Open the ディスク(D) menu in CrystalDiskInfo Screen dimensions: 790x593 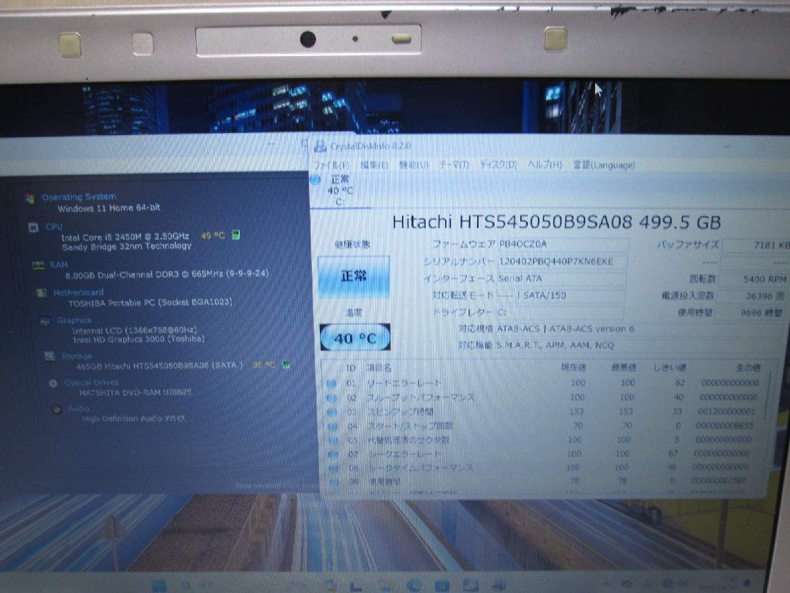(498, 165)
